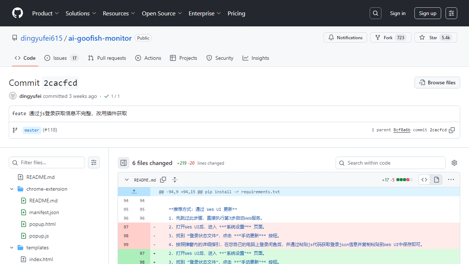469x264 pixels.
Task: Click the Search within code field
Action: (x=391, y=163)
